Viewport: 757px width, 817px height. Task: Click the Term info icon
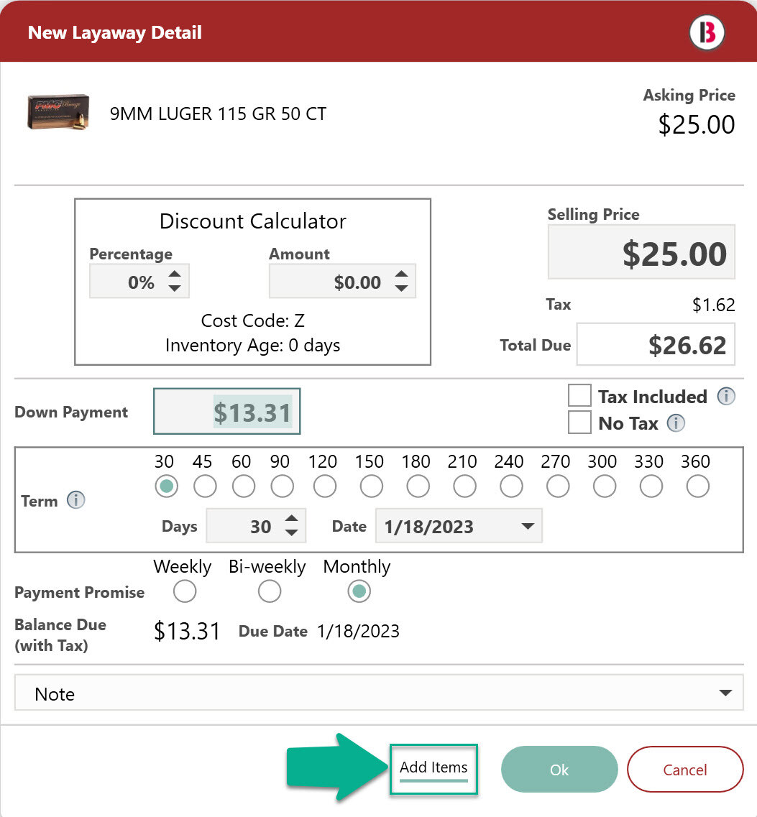click(75, 500)
